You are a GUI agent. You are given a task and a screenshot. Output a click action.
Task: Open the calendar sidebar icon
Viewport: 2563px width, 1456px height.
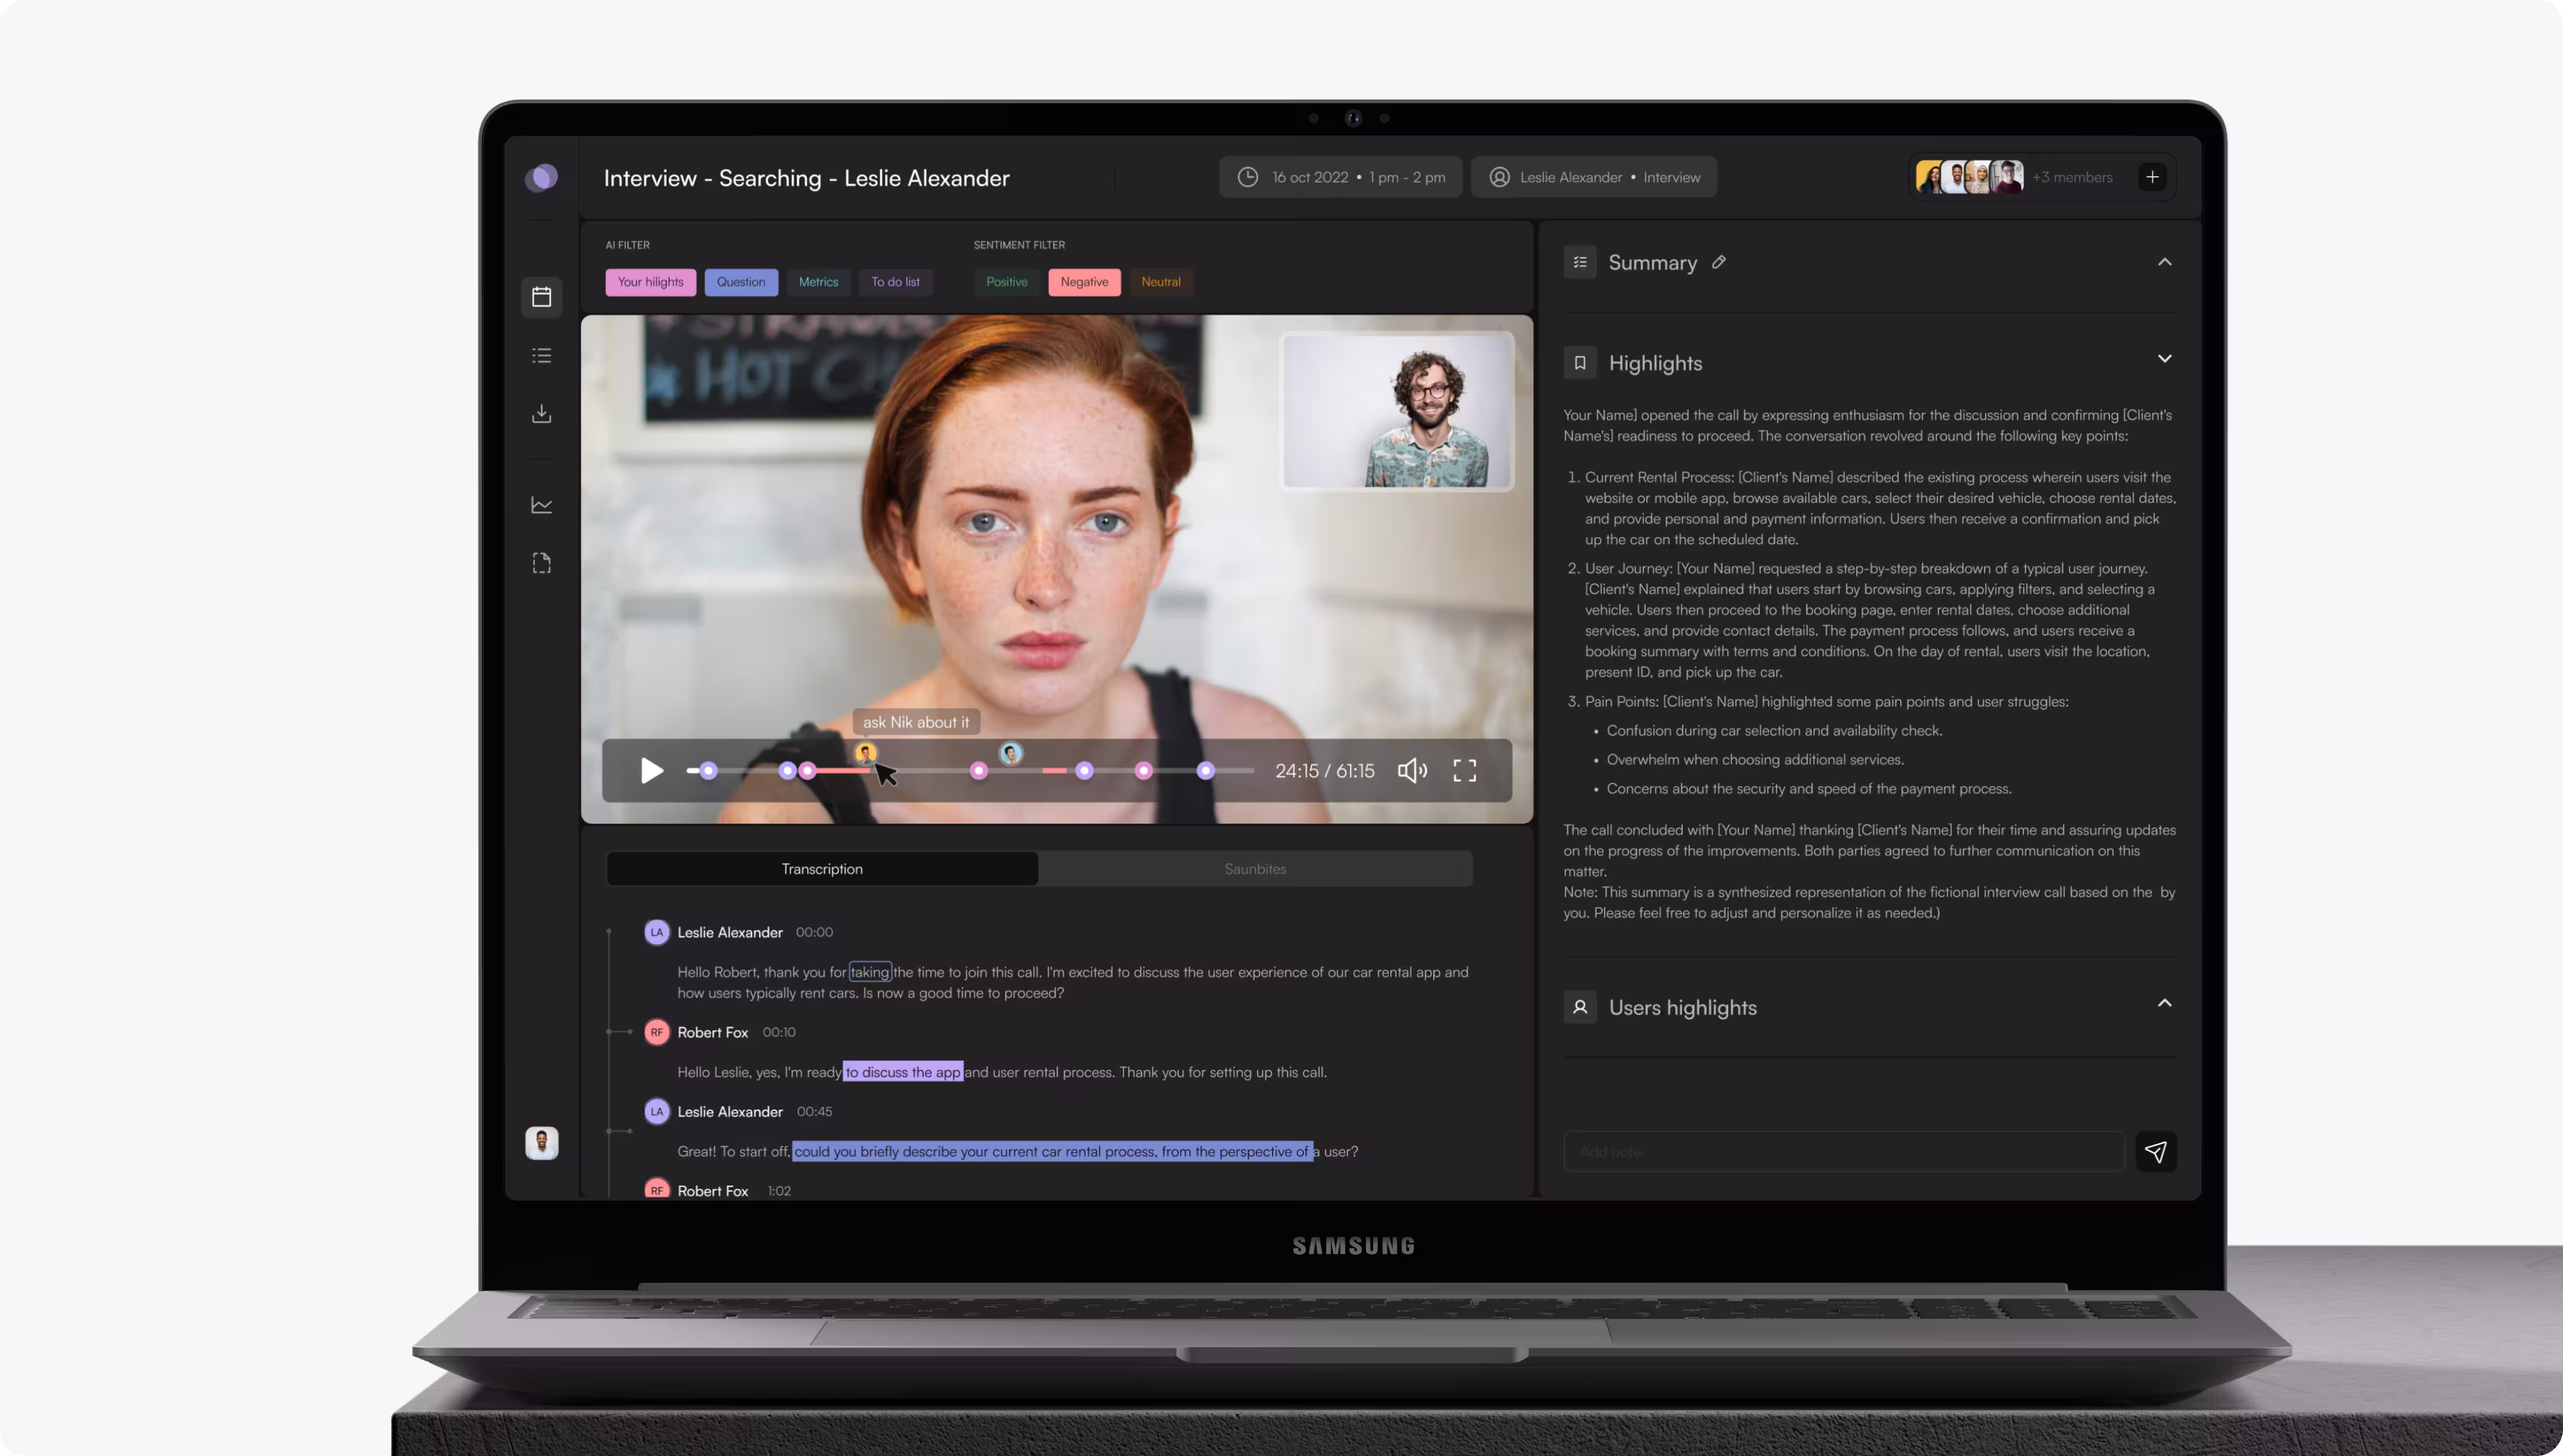[x=541, y=297]
